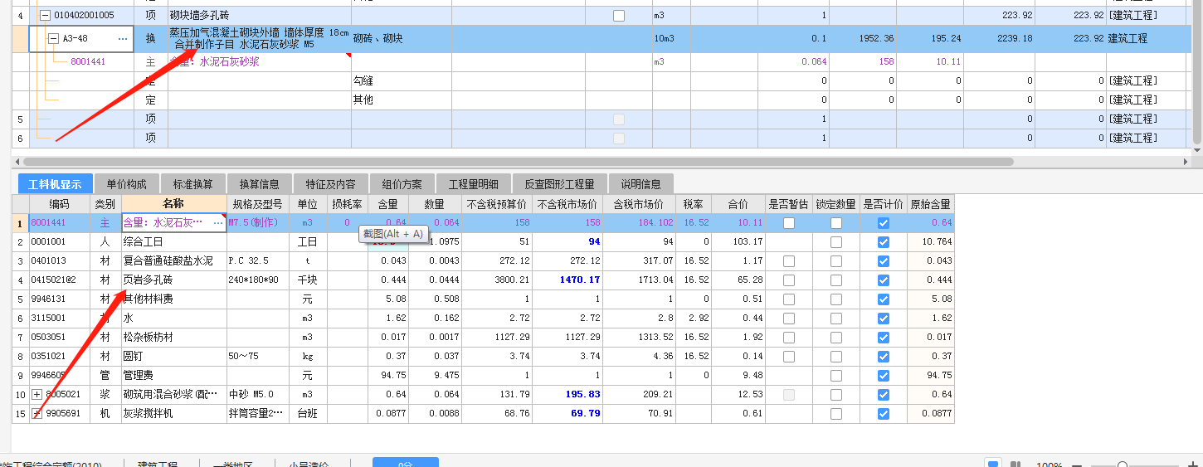
Task: Select the 69.79 market price cell
Action: (567, 413)
